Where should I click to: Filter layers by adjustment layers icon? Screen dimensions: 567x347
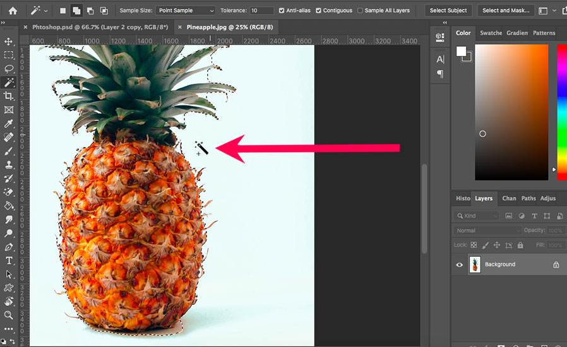[x=522, y=216]
